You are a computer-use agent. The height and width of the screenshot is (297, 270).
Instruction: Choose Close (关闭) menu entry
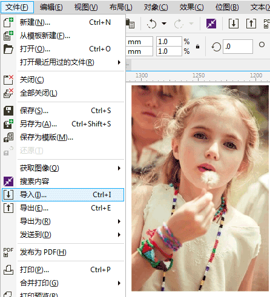(x=63, y=80)
